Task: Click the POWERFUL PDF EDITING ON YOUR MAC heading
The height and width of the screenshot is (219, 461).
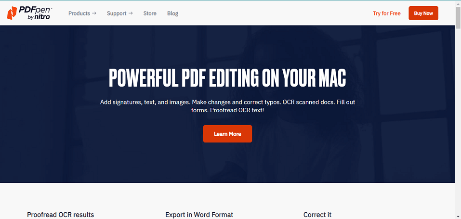Action: point(227,77)
